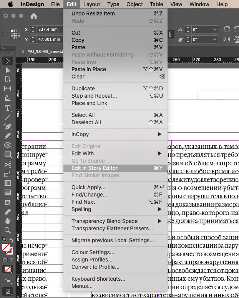This screenshot has height=298, width=239.
Task: Toggle formatting affects container button
Action: pyautogui.click(x=5, y=260)
